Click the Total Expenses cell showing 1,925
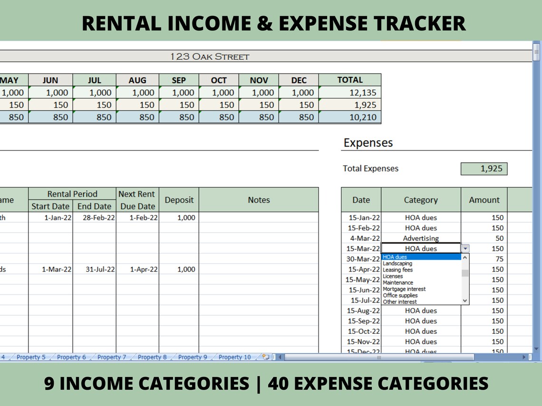 (484, 169)
